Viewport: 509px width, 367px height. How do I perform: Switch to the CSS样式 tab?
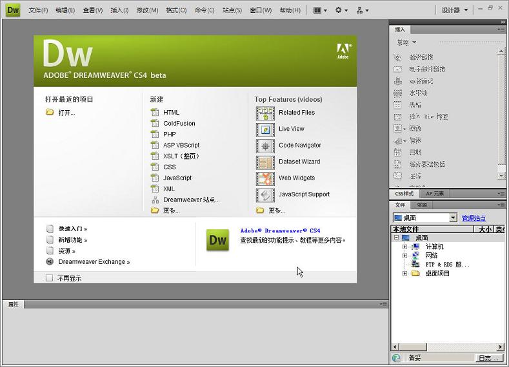(404, 193)
